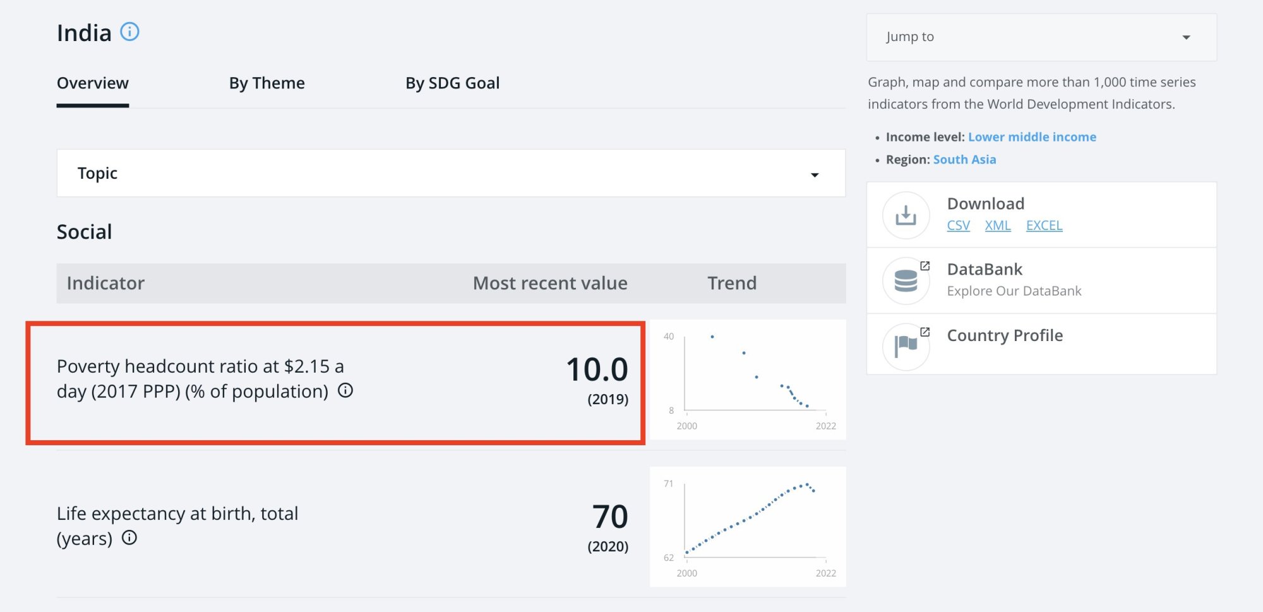Download data as CSV
This screenshot has height=612, width=1263.
pyautogui.click(x=958, y=225)
